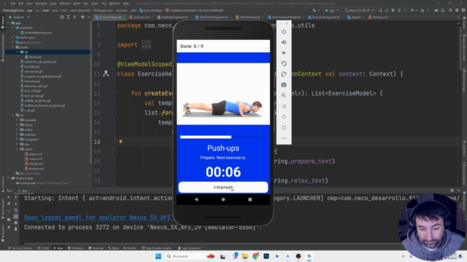Toggle soft-wrap in the Run console
Screen dimensions: 467x262
click(16, 210)
